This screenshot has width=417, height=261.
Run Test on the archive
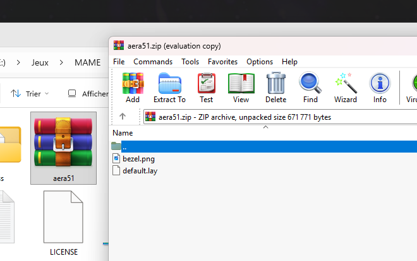[206, 87]
